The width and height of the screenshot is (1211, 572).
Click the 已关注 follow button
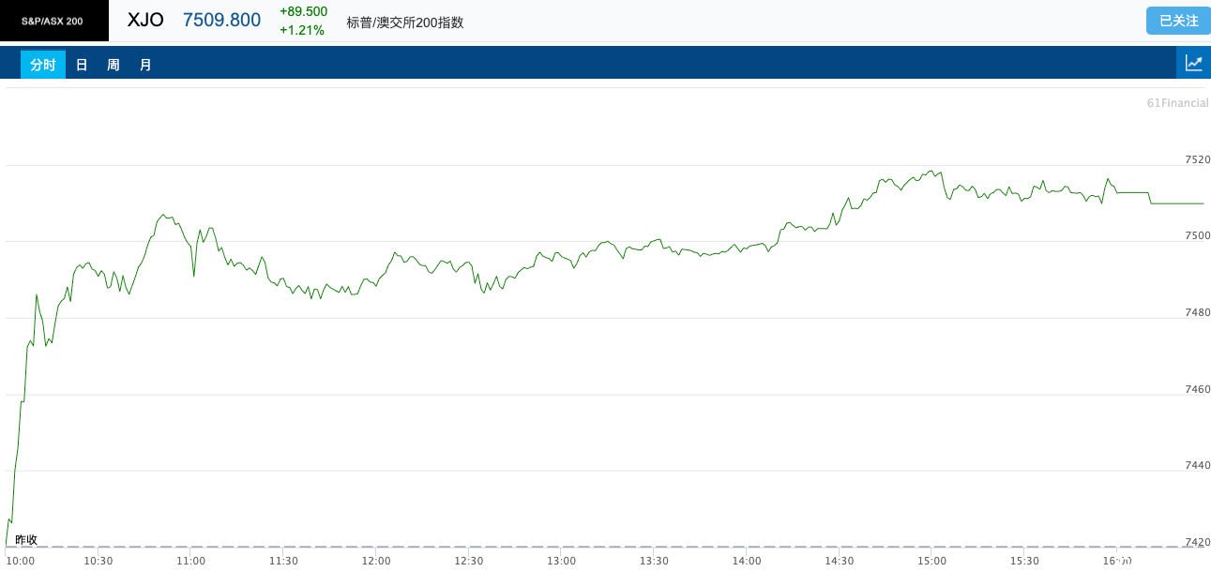pyautogui.click(x=1178, y=21)
